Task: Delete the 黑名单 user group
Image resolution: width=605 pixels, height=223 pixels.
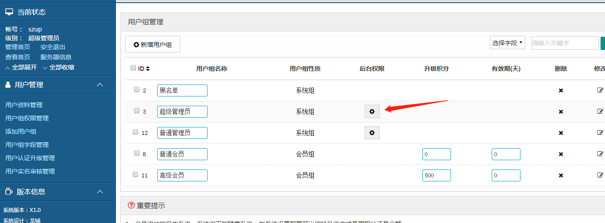Action: tap(561, 90)
